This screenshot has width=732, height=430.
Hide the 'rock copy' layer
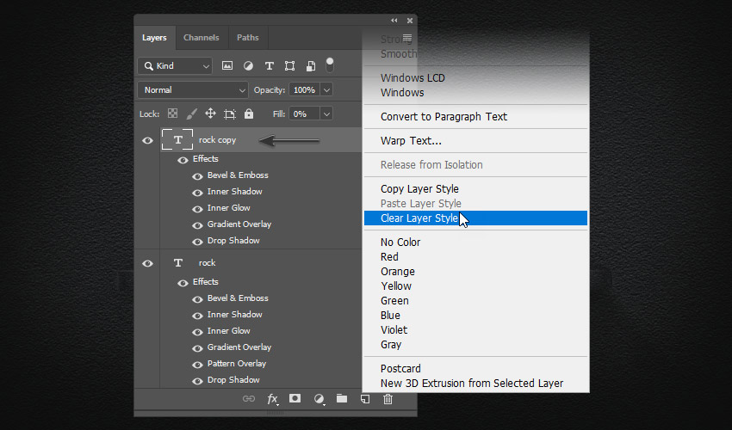(x=147, y=140)
